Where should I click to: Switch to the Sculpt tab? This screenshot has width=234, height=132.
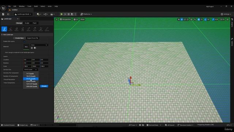27,23
